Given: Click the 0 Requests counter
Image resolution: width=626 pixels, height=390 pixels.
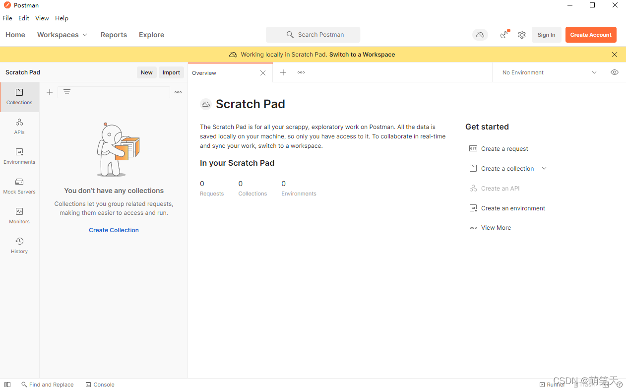Looking at the screenshot, I should click(212, 188).
